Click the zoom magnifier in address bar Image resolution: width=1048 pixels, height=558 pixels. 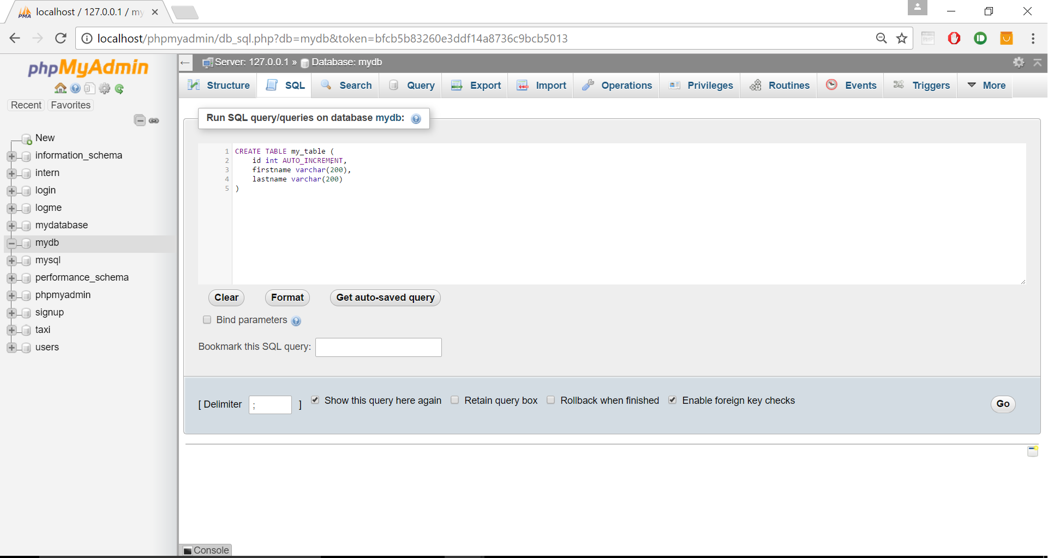(881, 38)
